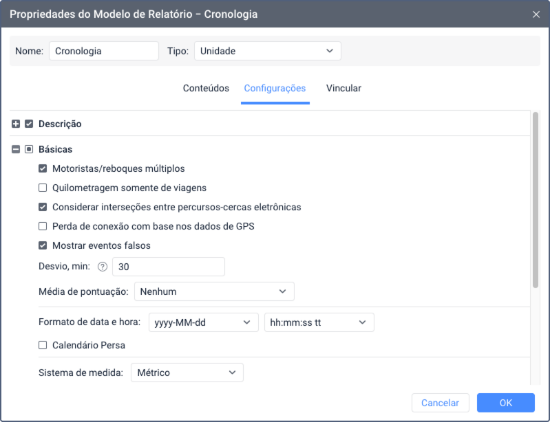Enable Quilometragem somente de viagens

tap(43, 188)
